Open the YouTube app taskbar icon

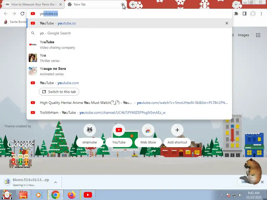(x=88, y=195)
